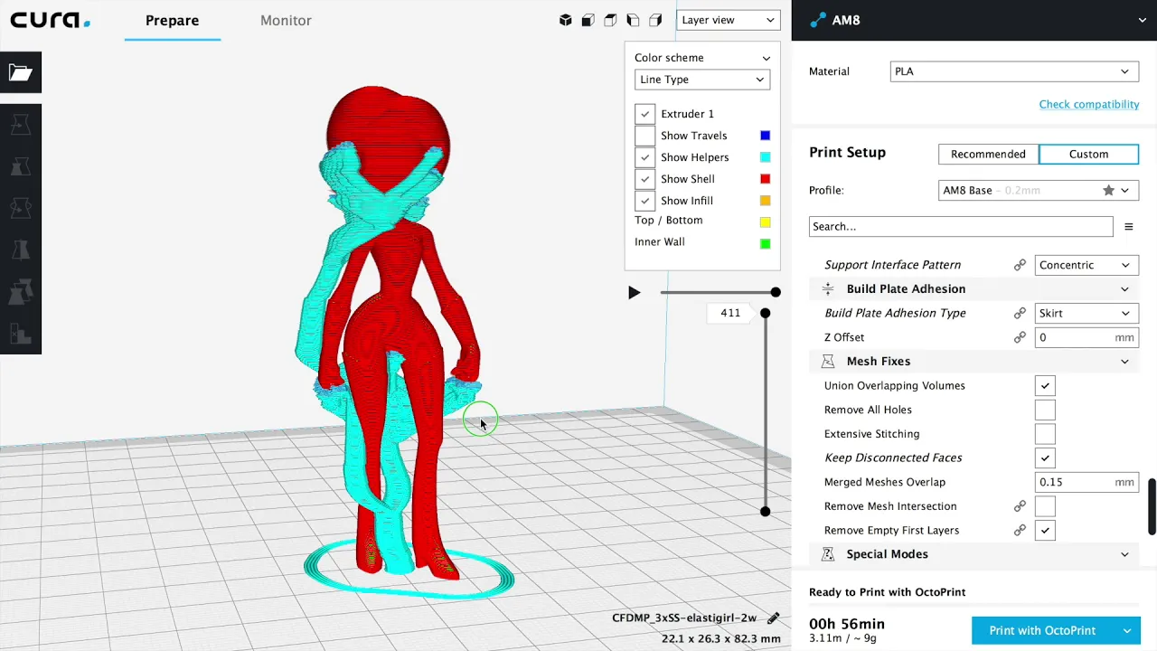Switch camera to front view cube icon
Viewport: 1157px width, 651px height.
[588, 20]
